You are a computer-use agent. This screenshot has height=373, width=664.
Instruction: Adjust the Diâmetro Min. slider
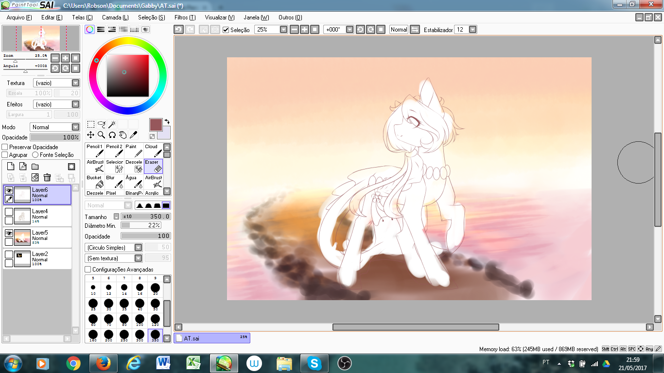click(x=141, y=225)
